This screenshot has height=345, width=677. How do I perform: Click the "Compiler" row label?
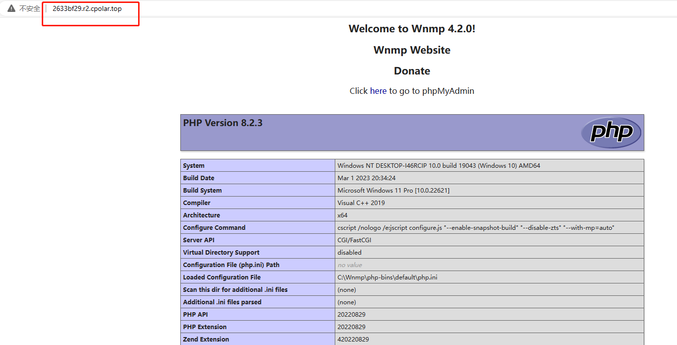pyautogui.click(x=197, y=203)
